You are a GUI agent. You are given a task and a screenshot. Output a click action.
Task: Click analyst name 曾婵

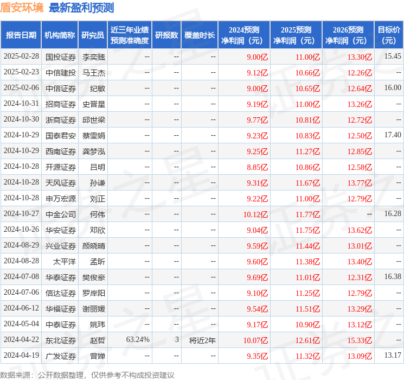click(x=98, y=356)
